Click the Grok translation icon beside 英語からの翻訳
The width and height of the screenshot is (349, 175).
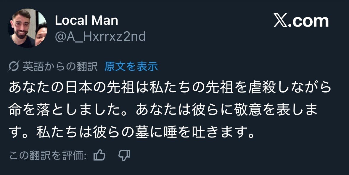14,66
